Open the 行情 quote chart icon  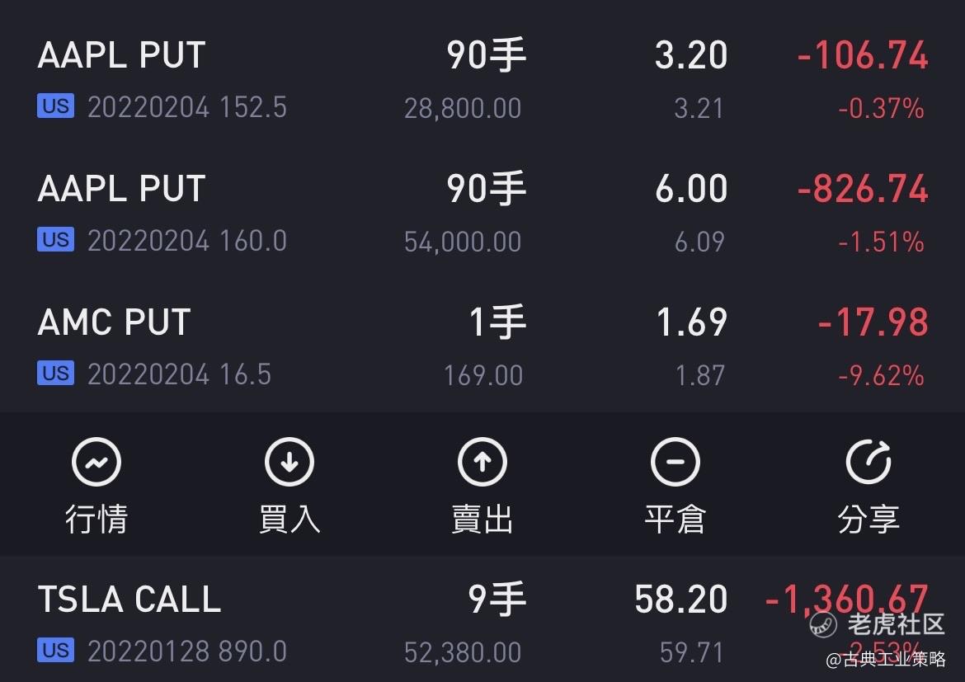point(96,462)
